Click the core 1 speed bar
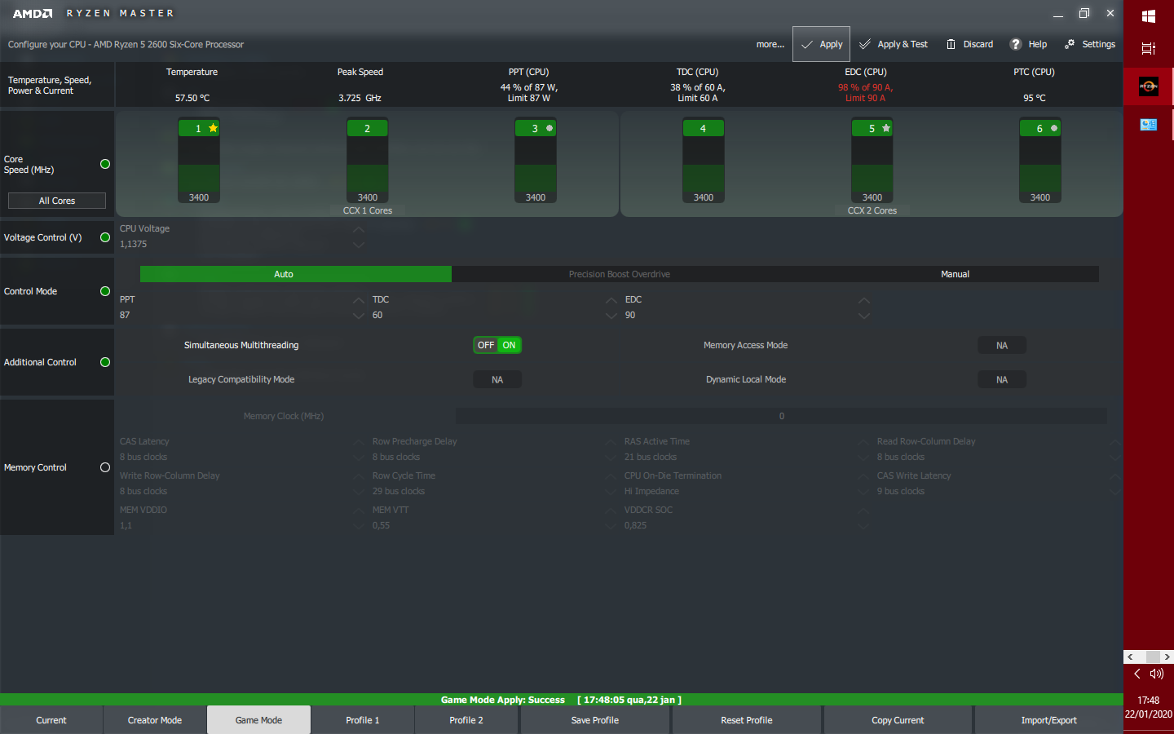This screenshot has height=734, width=1174. click(x=199, y=165)
